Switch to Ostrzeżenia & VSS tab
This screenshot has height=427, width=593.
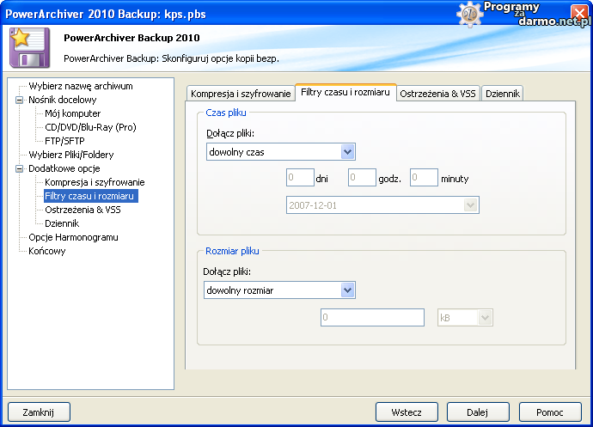coord(437,94)
